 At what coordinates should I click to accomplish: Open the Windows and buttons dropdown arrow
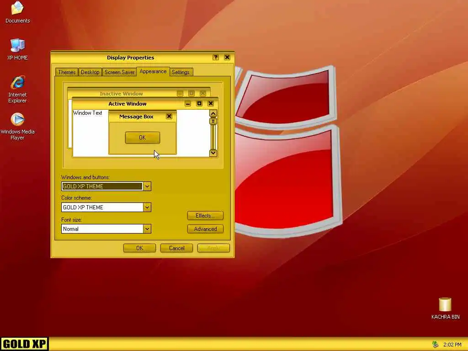[x=147, y=186]
